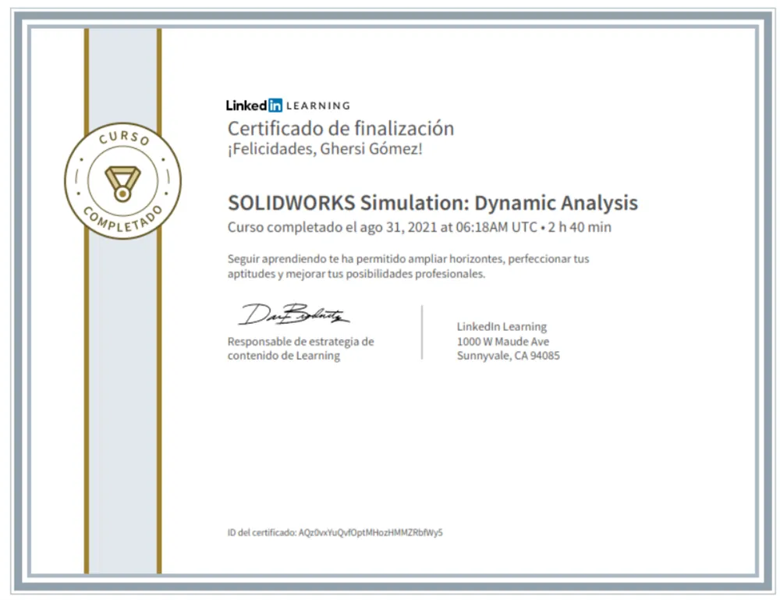
Task: Click the Curso Completado medal badge
Action: tap(123, 181)
